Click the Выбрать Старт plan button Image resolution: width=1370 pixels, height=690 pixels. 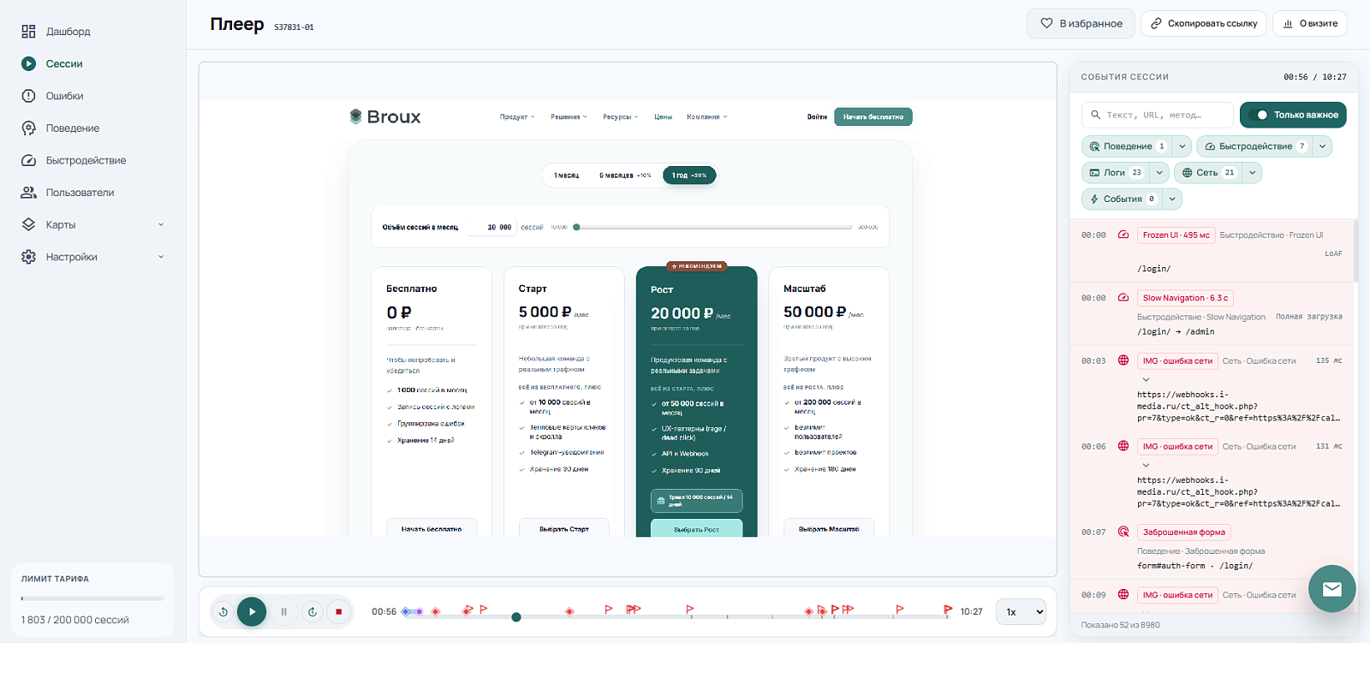[x=564, y=529]
